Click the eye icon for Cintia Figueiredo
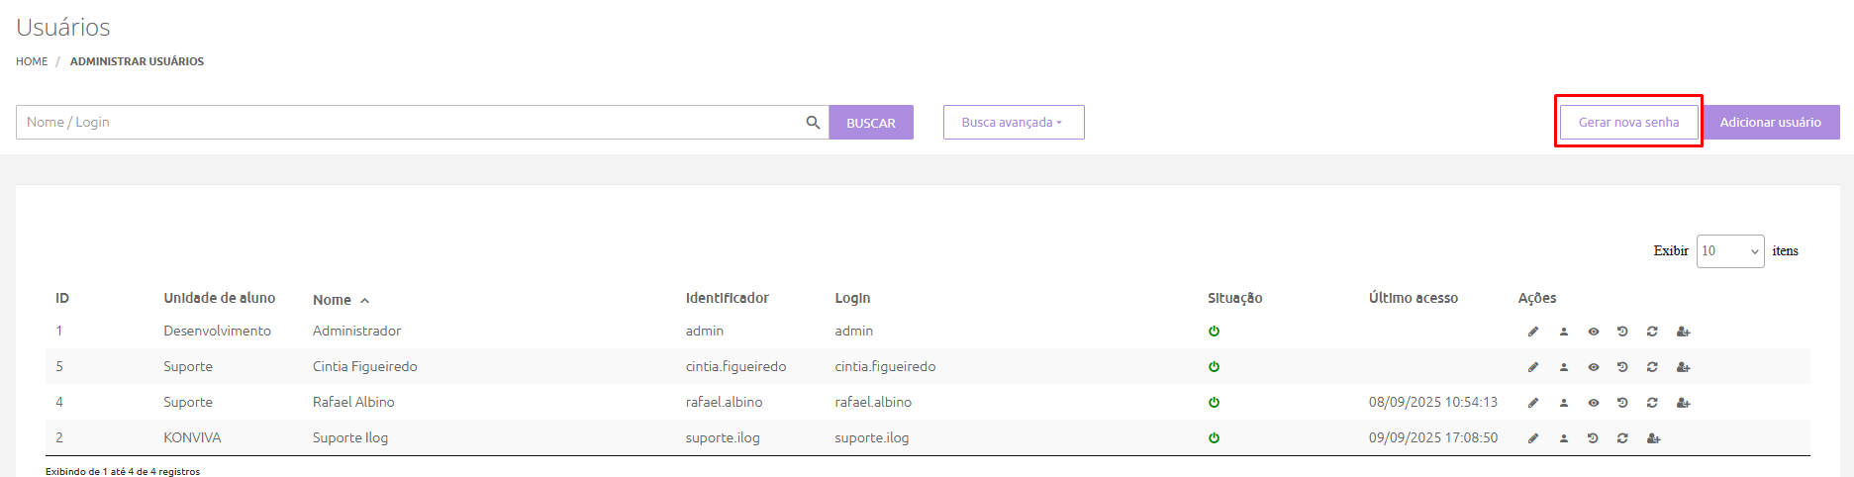The width and height of the screenshot is (1854, 477). (1594, 367)
